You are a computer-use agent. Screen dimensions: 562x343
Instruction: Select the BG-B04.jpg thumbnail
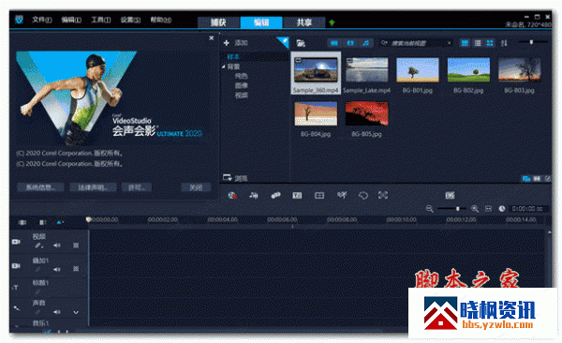[316, 113]
